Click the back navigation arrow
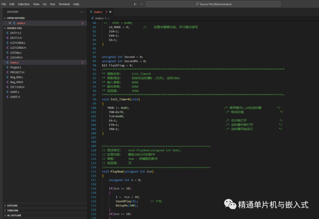319x219 pixels. [x=135, y=4]
